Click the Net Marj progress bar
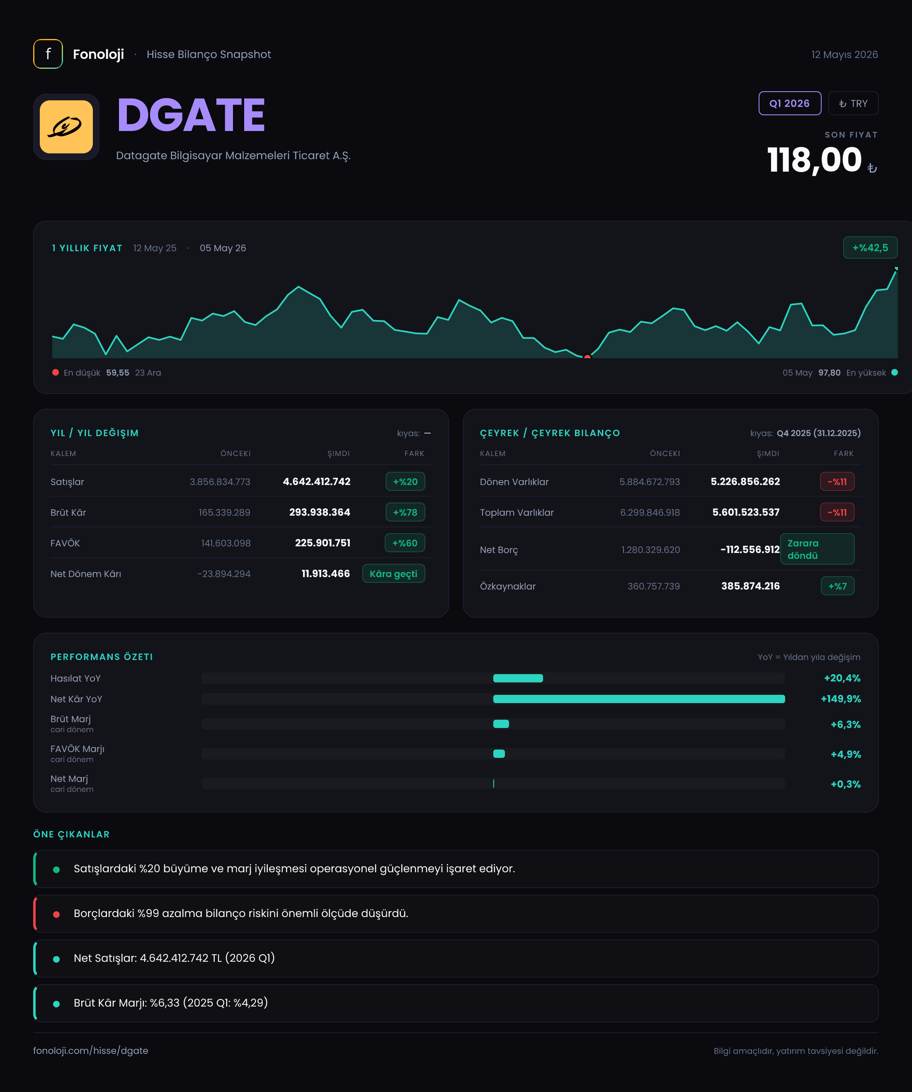This screenshot has height=1092, width=912. point(493,784)
